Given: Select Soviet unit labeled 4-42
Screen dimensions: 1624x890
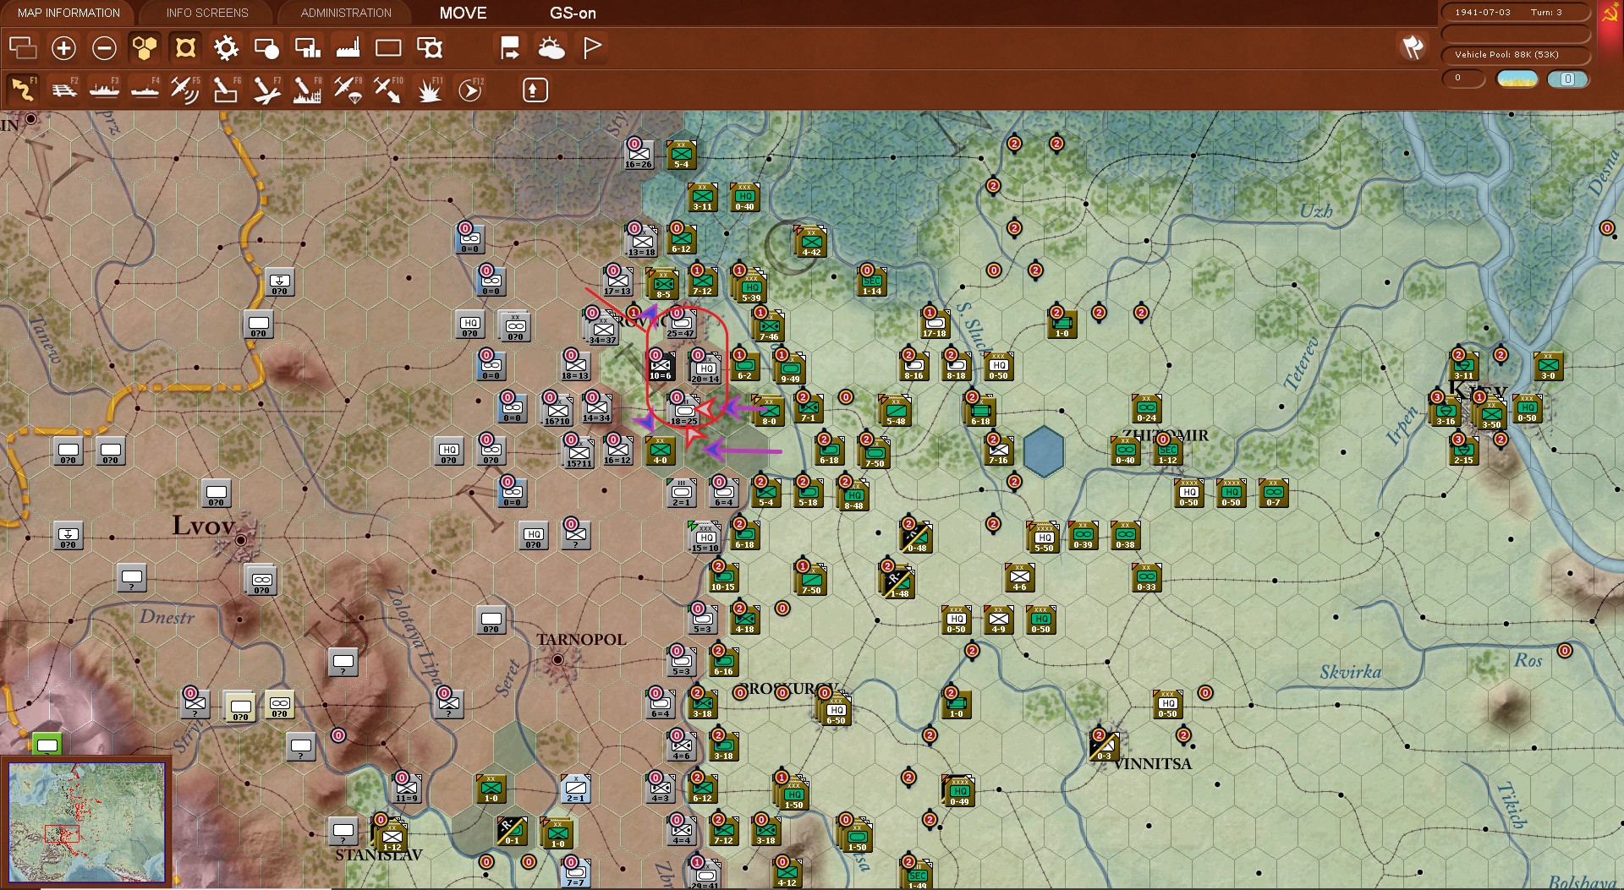Looking at the screenshot, I should [811, 242].
